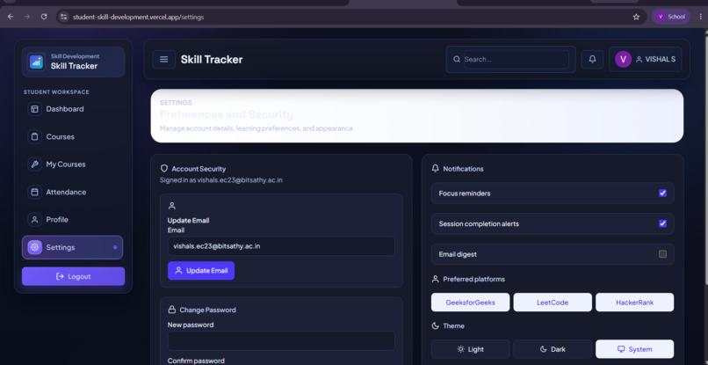This screenshot has width=708, height=365.
Task: Disable Focus reminders checkbox
Action: (x=662, y=193)
